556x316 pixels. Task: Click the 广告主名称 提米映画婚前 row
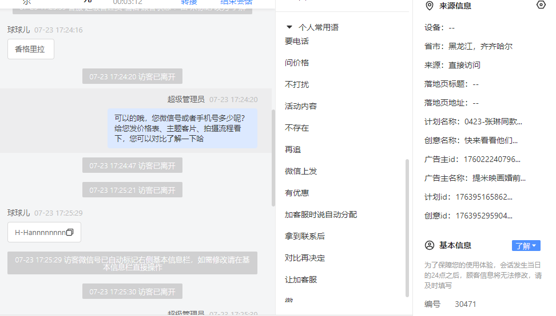pos(475,178)
